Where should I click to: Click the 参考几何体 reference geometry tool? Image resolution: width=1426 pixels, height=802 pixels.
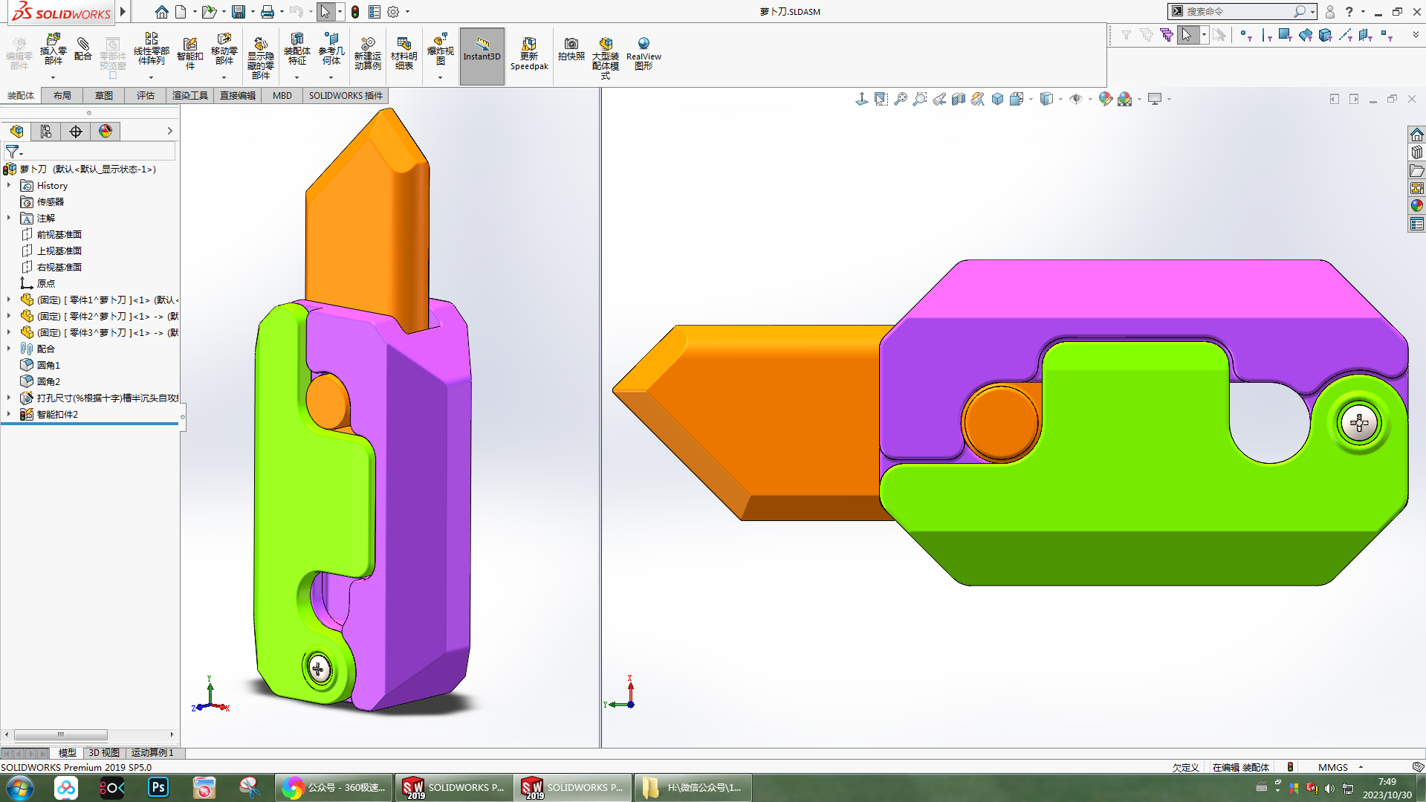(x=331, y=51)
